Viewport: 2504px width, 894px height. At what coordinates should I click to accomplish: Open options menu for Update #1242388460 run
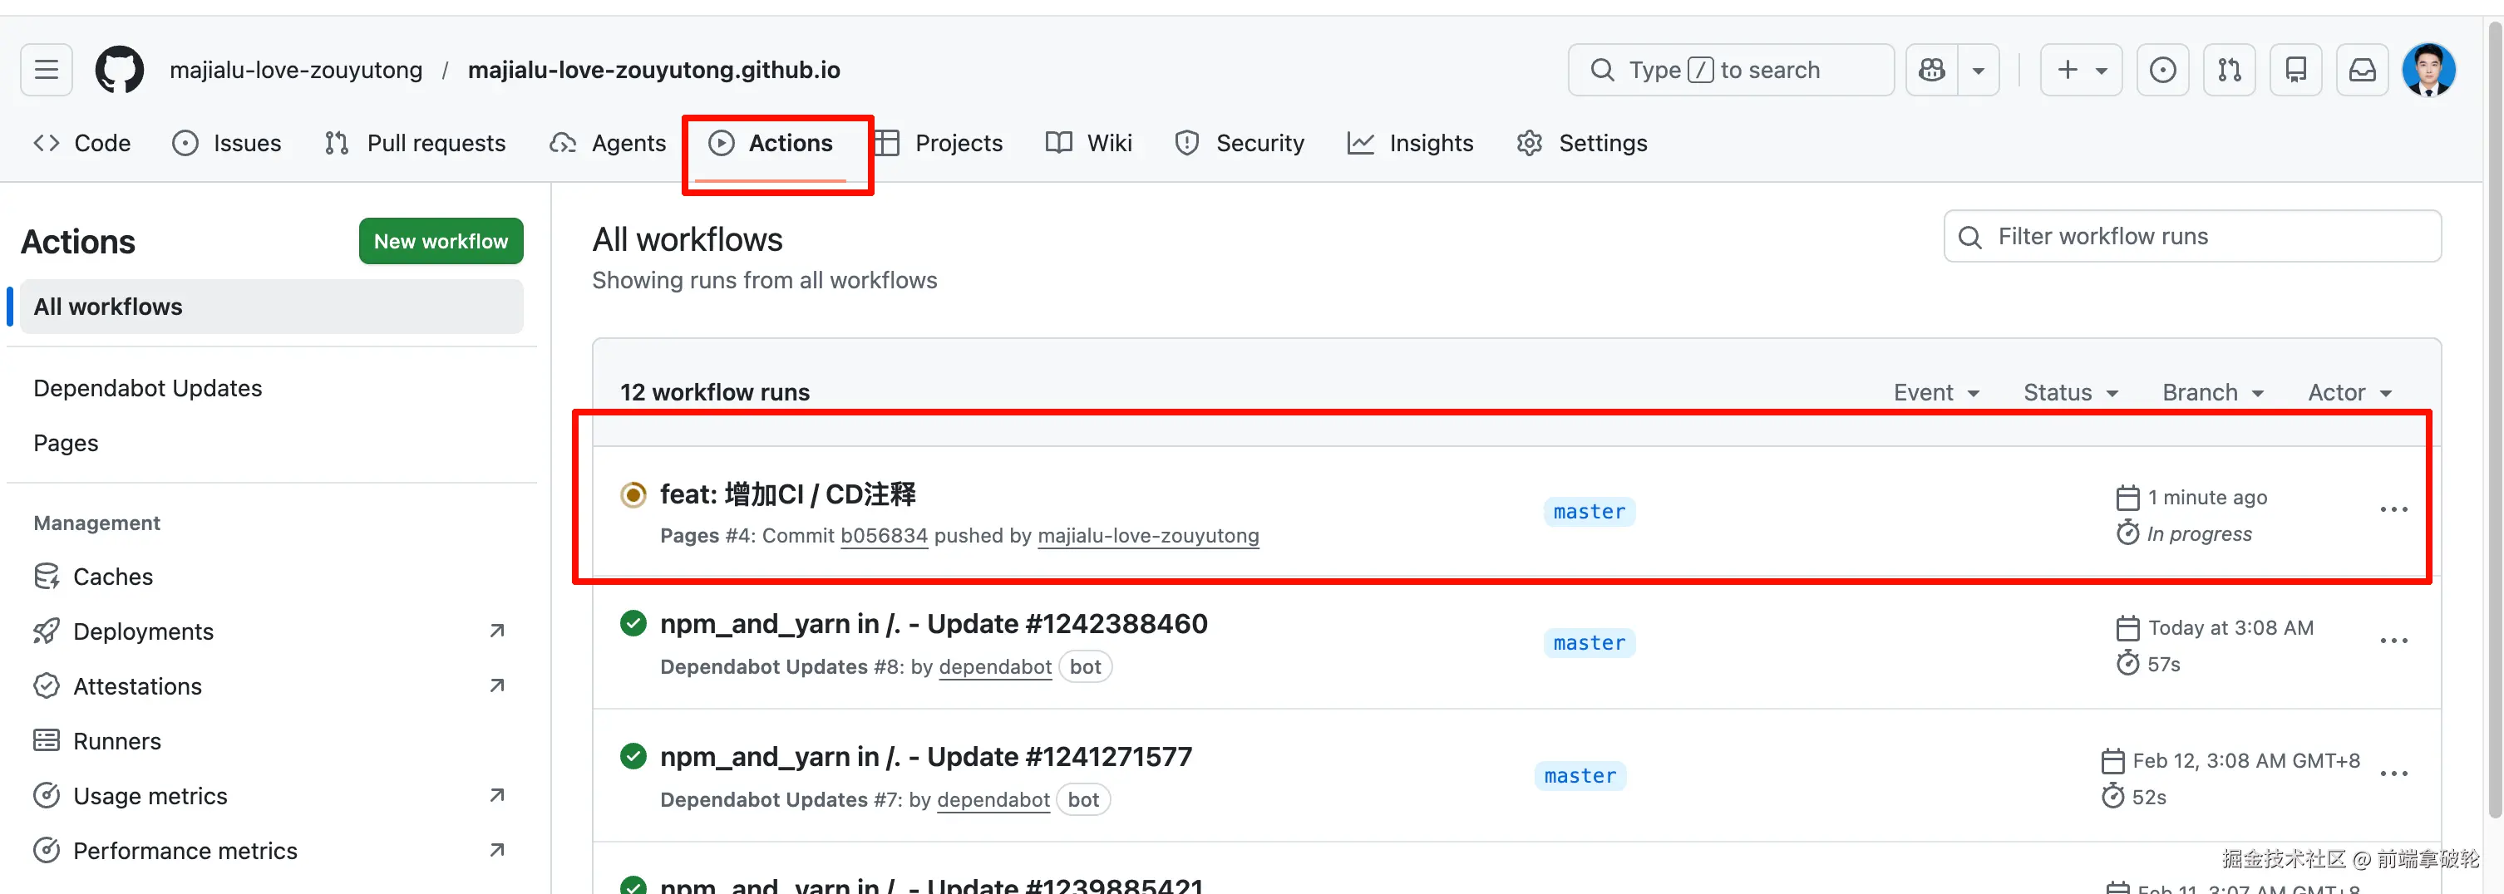pos(2393,641)
